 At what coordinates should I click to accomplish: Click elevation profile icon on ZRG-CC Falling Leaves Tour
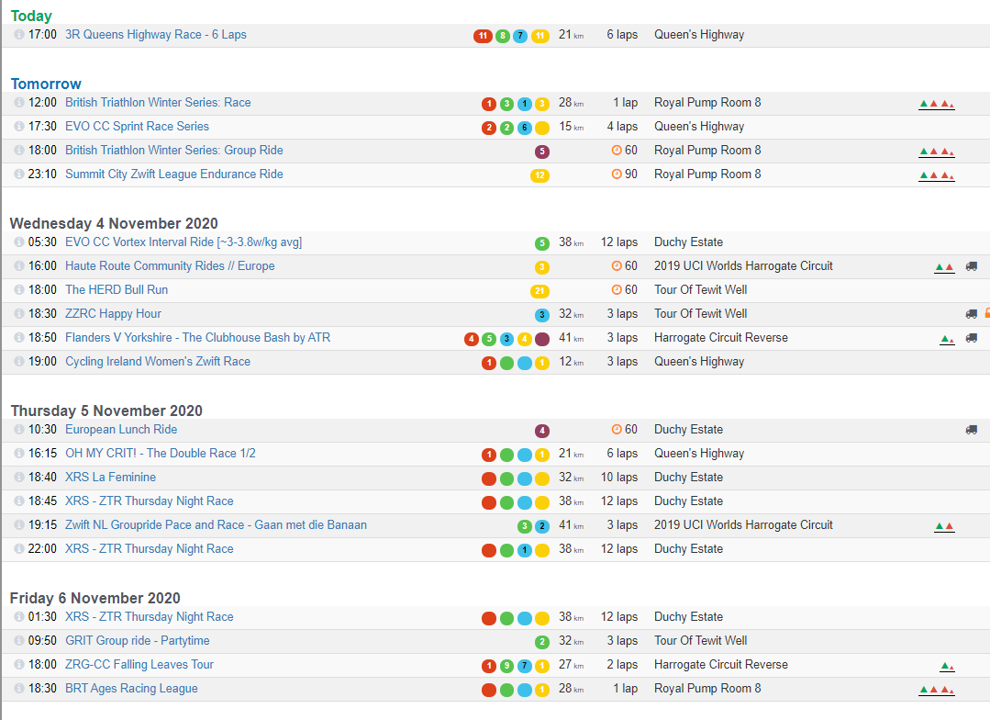[x=948, y=666]
